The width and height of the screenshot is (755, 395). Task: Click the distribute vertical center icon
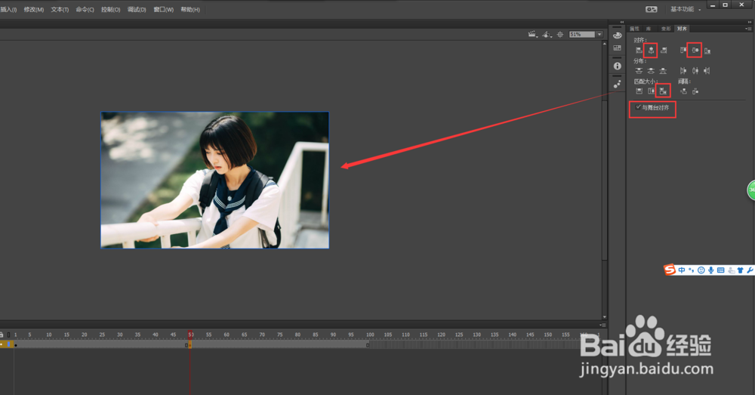click(651, 71)
